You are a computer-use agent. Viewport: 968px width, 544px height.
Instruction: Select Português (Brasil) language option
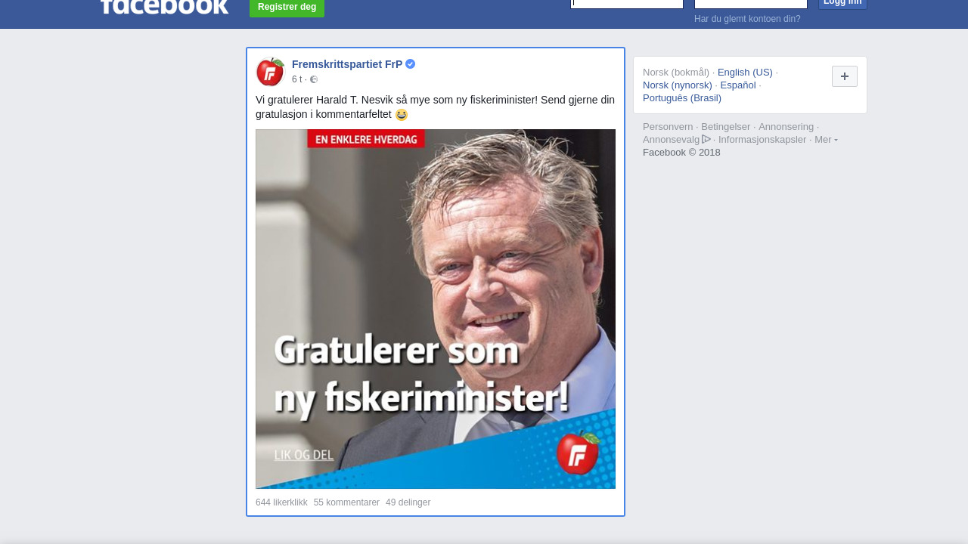click(682, 98)
